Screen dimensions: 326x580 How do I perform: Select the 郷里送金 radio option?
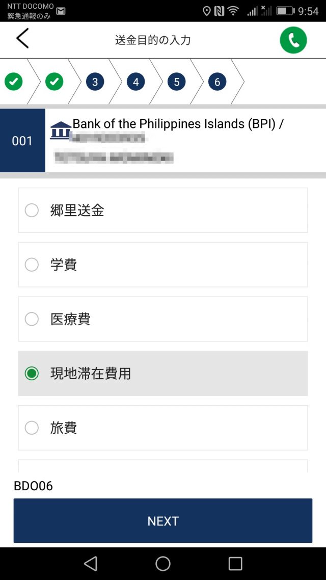pyautogui.click(x=32, y=210)
